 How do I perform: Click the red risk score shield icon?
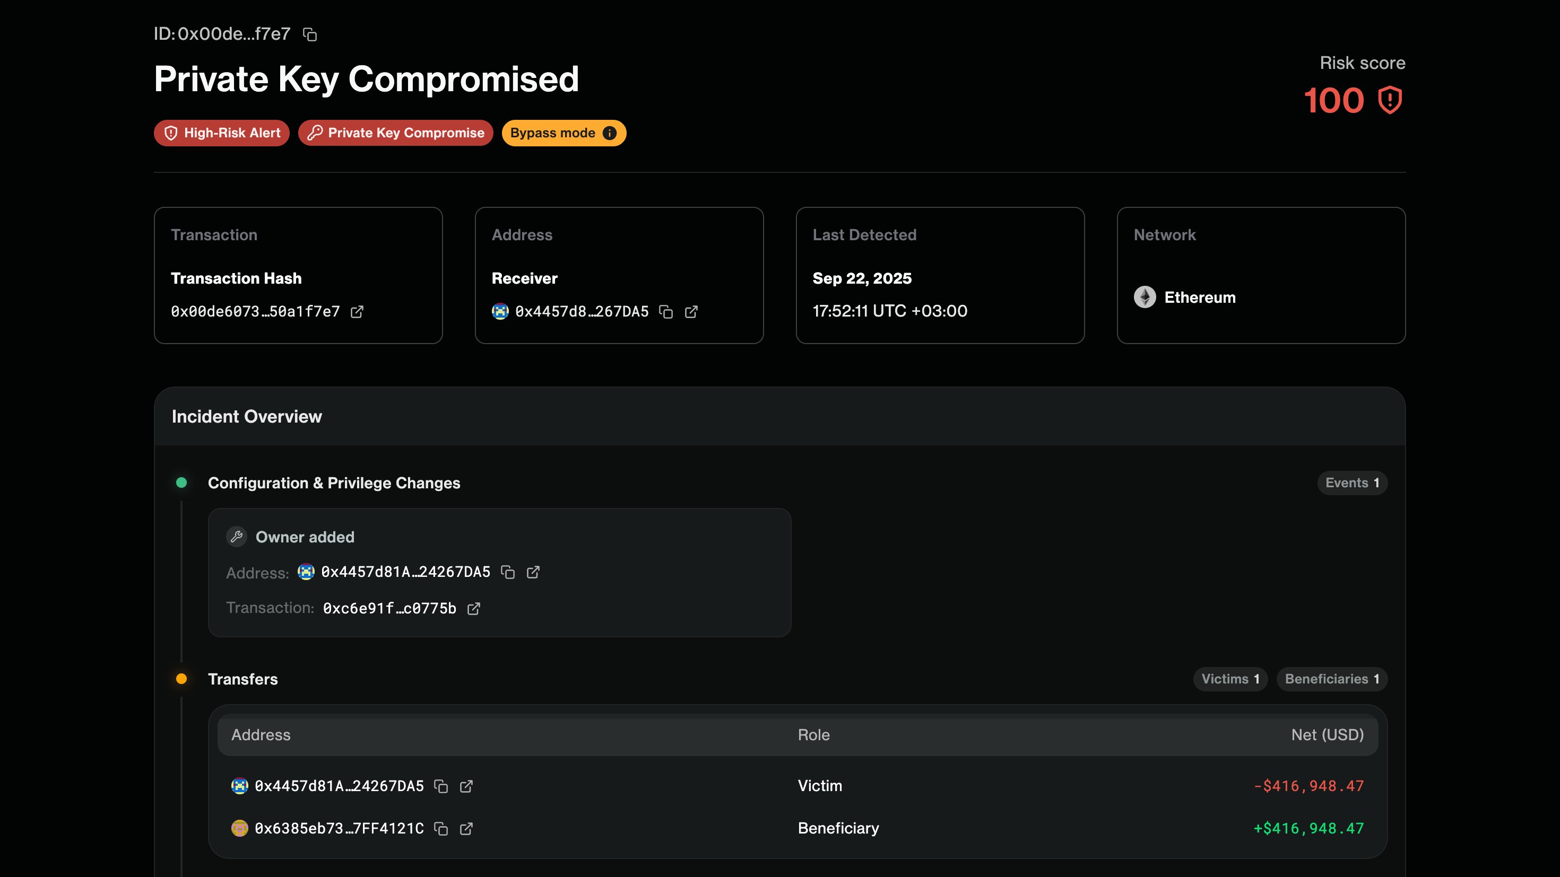(1390, 100)
